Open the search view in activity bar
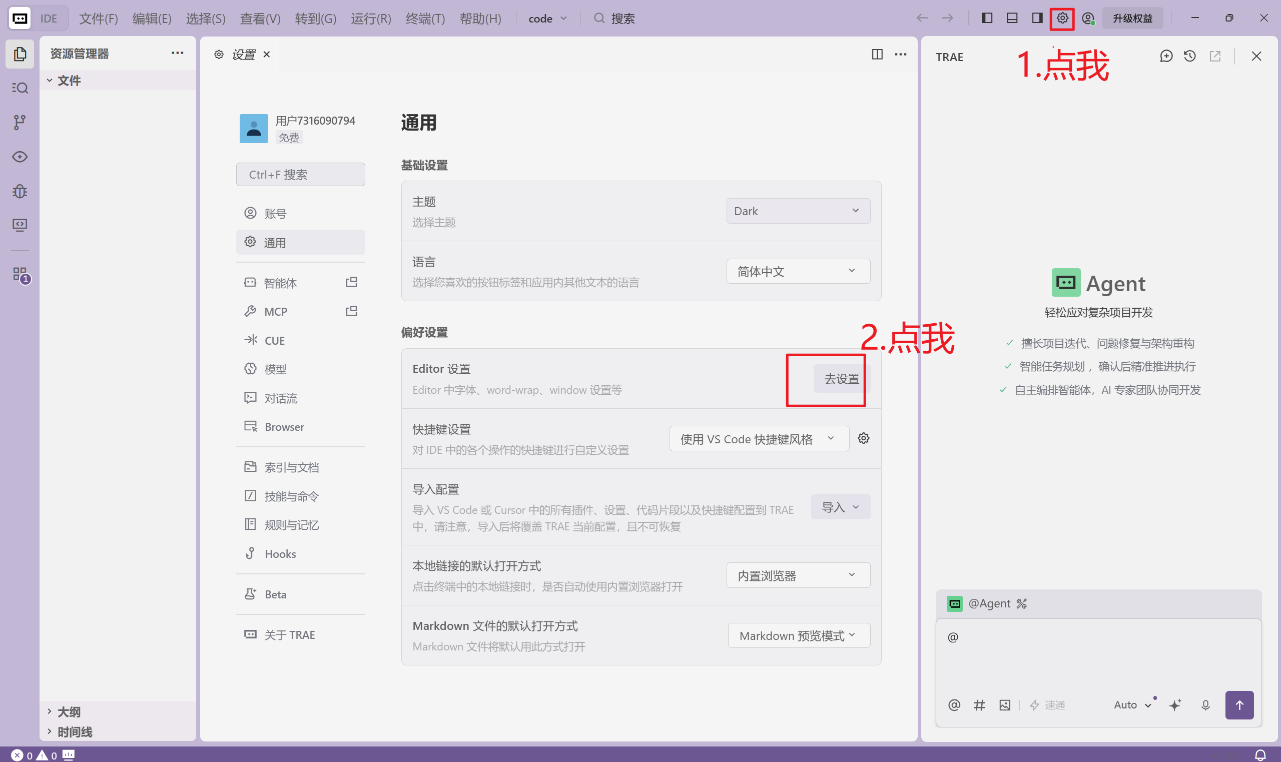The height and width of the screenshot is (762, 1281). [20, 88]
